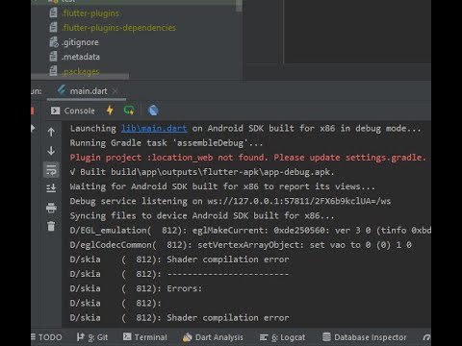Click the 'Running Gradle task' console line
This screenshot has height=346, width=462.
click(167, 143)
